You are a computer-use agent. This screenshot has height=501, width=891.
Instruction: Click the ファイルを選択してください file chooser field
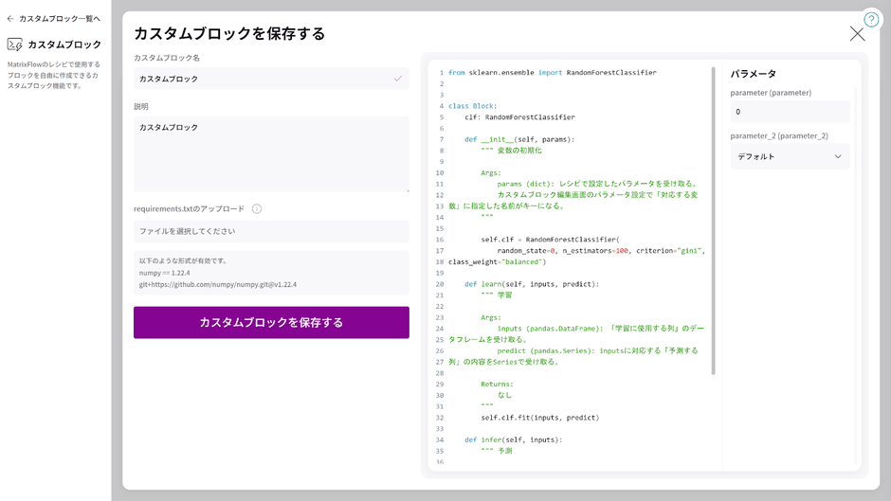coord(271,231)
